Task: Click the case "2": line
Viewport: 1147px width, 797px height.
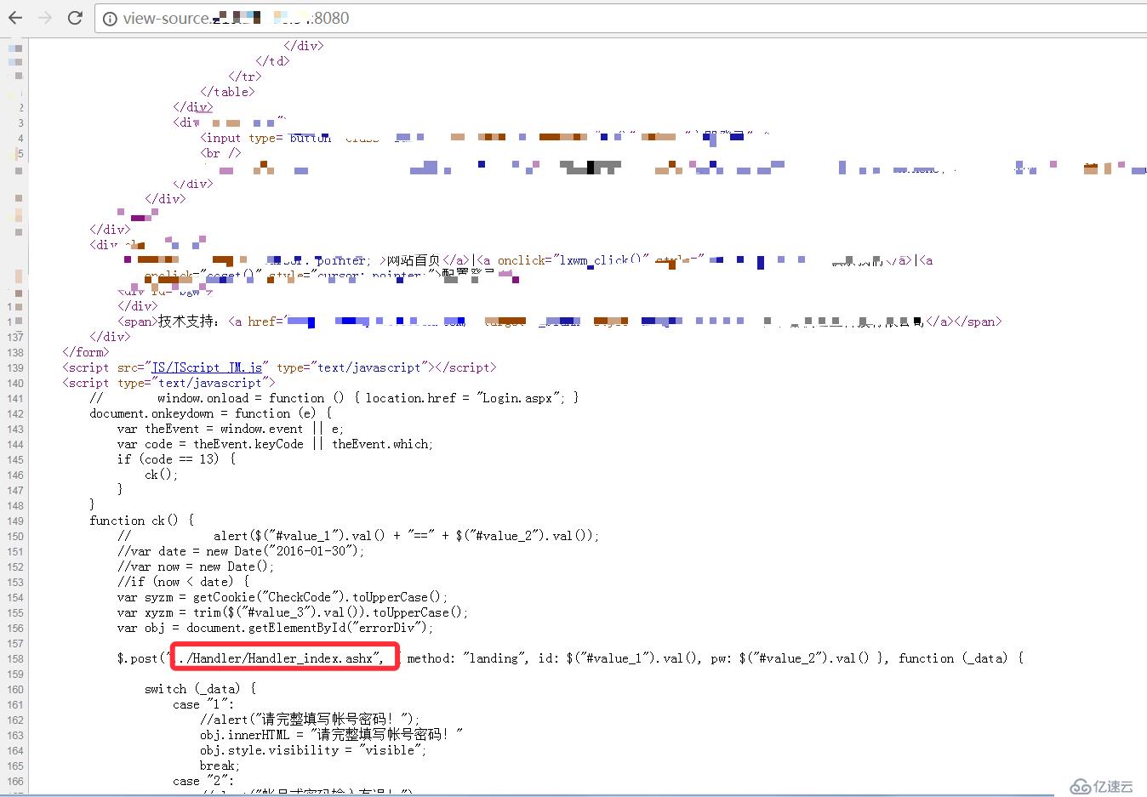Action: tap(203, 781)
